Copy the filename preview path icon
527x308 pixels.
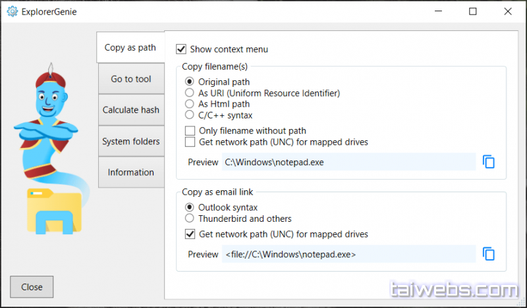(x=488, y=162)
